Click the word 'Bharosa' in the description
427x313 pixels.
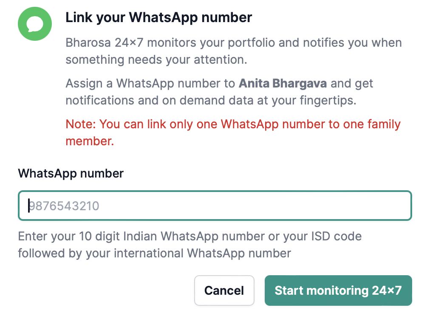coord(88,43)
